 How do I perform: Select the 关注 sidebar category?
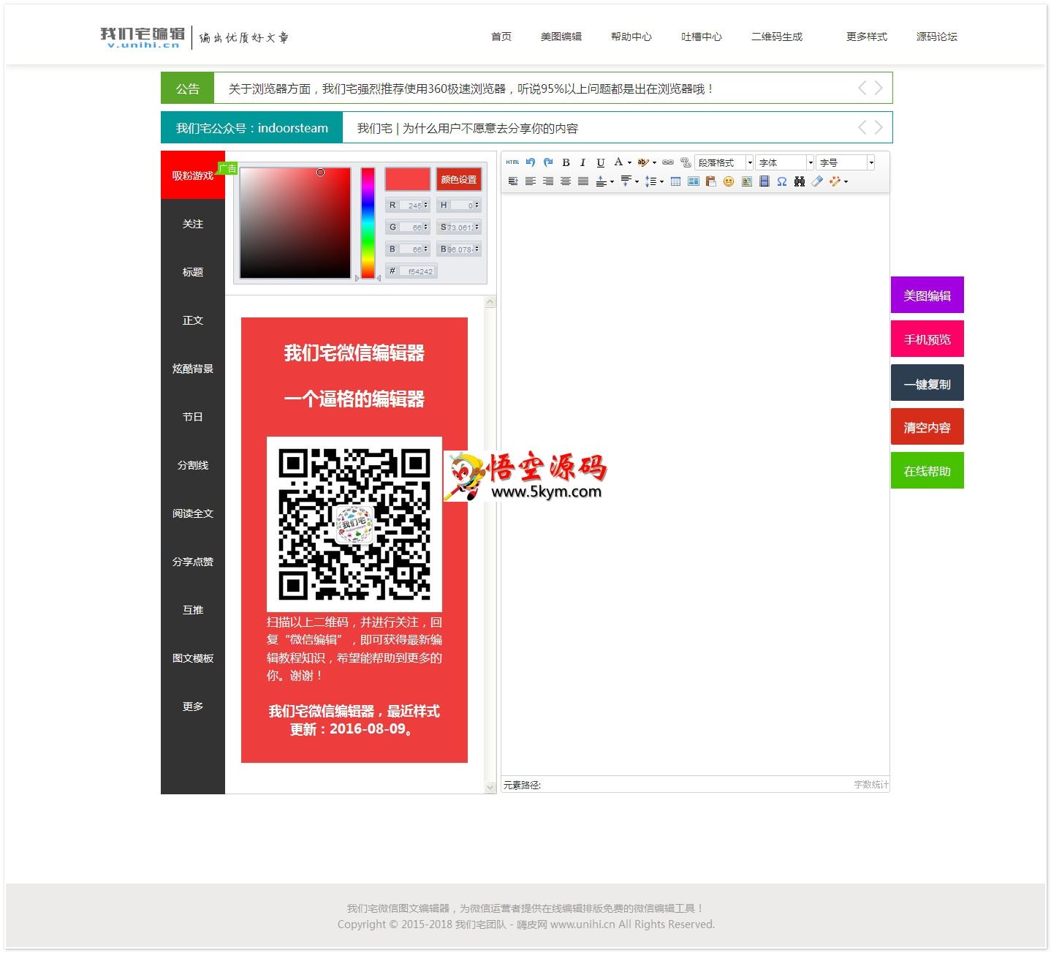(193, 224)
